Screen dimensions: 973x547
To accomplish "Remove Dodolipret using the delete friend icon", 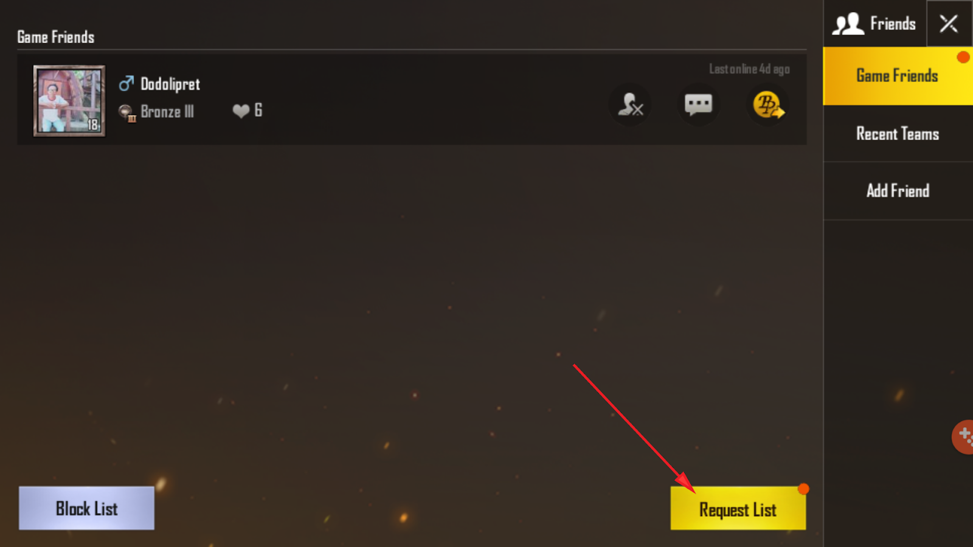I will 631,105.
